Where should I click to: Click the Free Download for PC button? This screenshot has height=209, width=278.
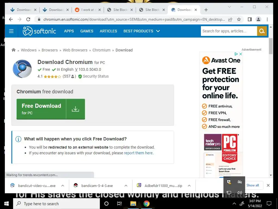[51, 109]
